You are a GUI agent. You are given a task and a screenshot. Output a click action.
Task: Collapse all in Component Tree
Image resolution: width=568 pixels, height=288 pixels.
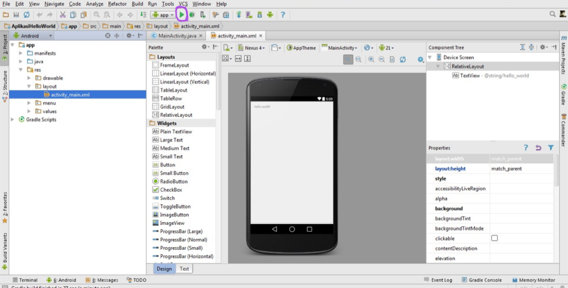531,47
